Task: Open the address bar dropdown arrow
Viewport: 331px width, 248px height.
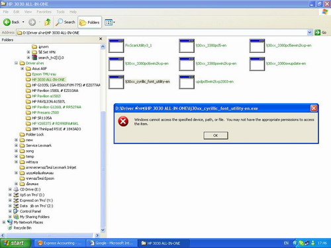Action: [310, 32]
